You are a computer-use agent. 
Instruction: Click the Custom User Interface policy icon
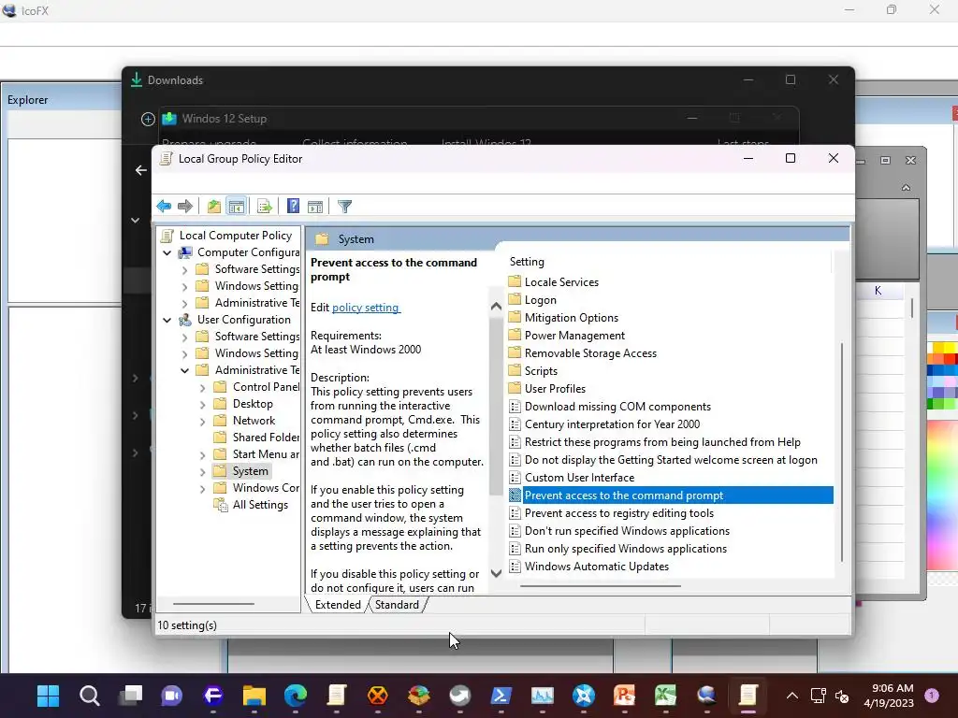pos(515,478)
